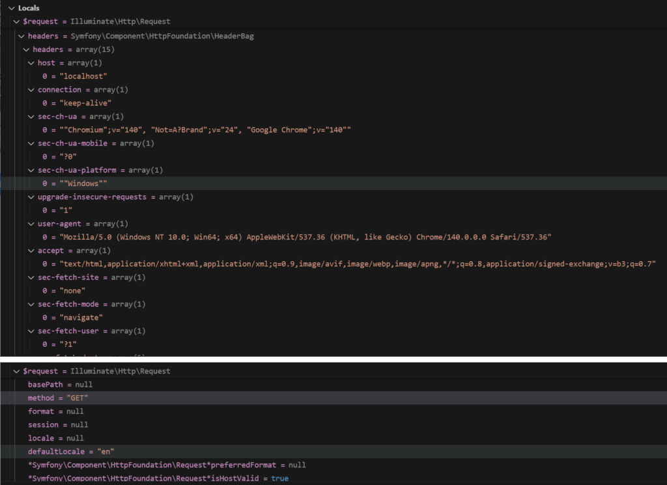This screenshot has width=667, height=485.
Task: Select the text/html accept value row
Action: (333, 264)
